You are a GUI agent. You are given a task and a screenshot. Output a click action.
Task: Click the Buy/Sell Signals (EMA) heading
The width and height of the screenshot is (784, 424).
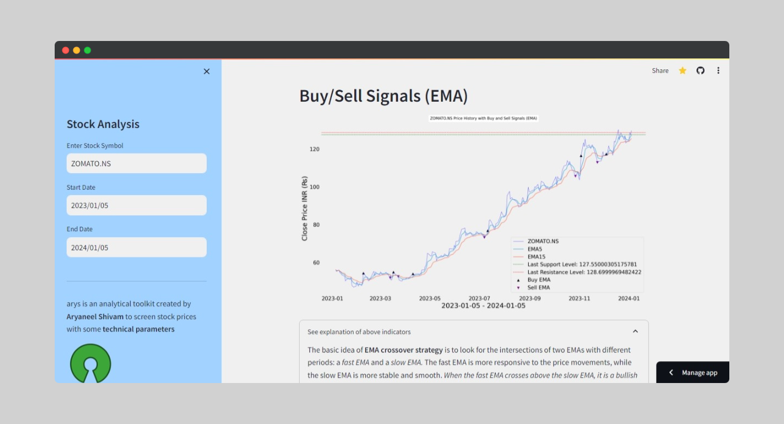point(383,96)
